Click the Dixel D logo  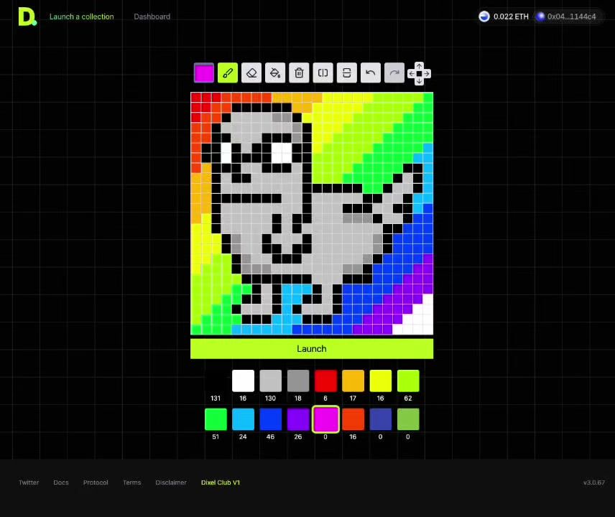click(x=27, y=17)
